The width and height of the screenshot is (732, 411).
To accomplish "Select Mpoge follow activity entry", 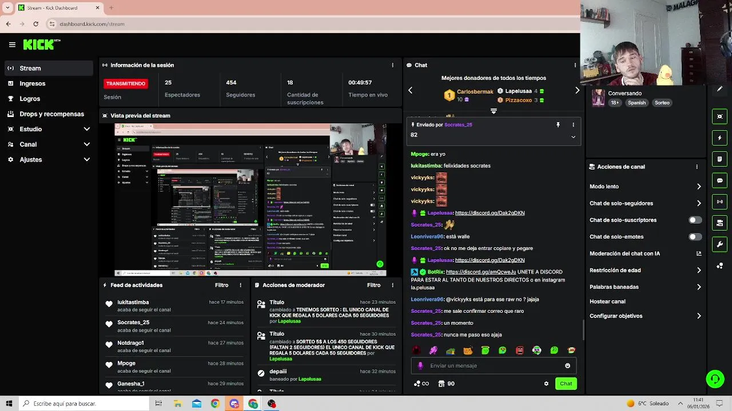I will [x=174, y=366].
